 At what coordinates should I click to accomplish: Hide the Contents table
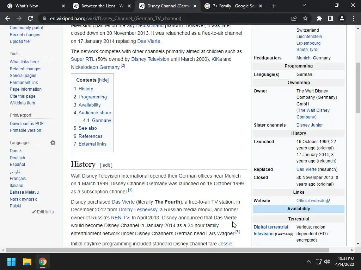[x=103, y=80]
